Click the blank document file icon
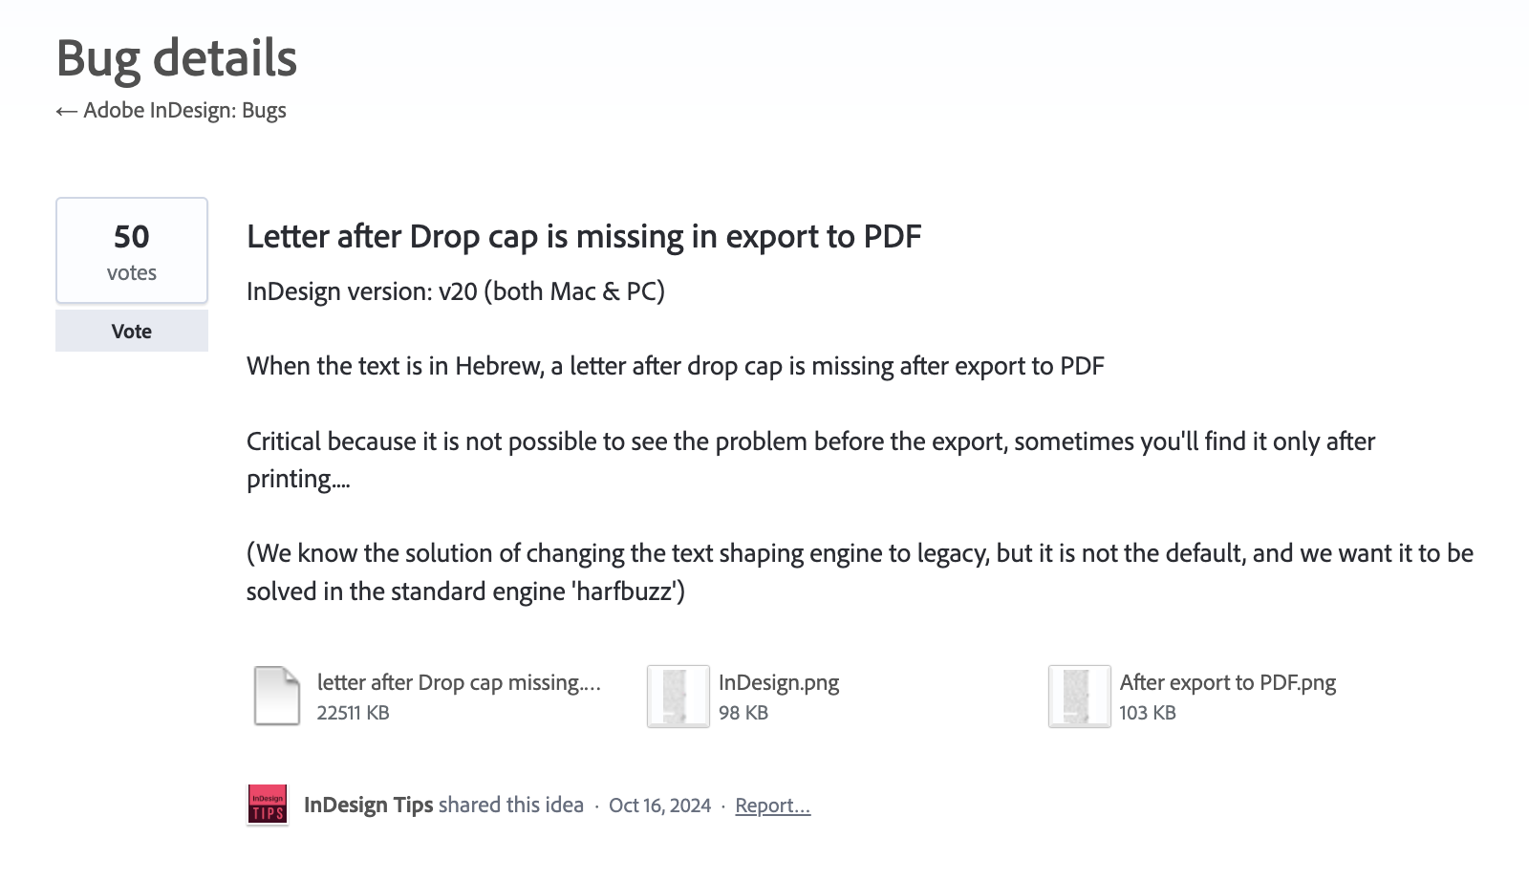 point(277,696)
